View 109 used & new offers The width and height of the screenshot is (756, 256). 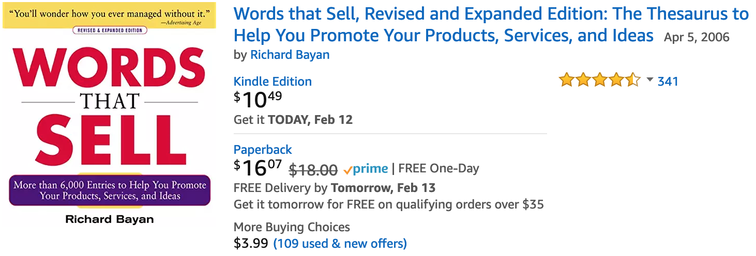[x=340, y=243]
